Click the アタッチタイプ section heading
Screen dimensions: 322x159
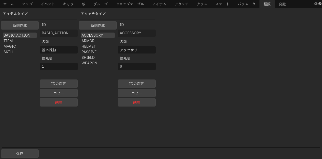[x=93, y=14]
